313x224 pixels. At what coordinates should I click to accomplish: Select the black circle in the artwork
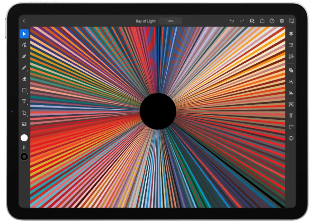(x=158, y=111)
